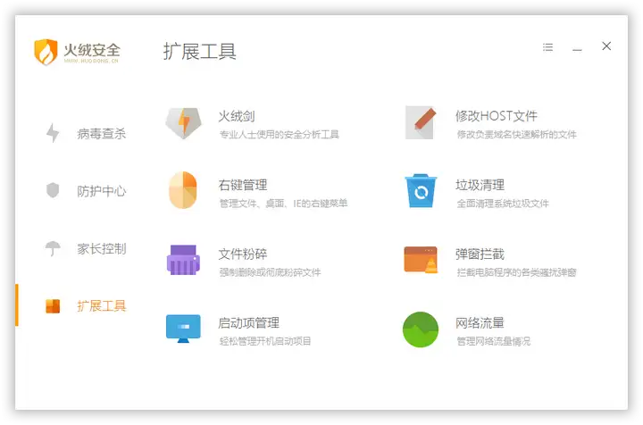Open the 右键管理 mouse-shaped icon
Viewport: 643px width, 425px height.
coord(183,190)
